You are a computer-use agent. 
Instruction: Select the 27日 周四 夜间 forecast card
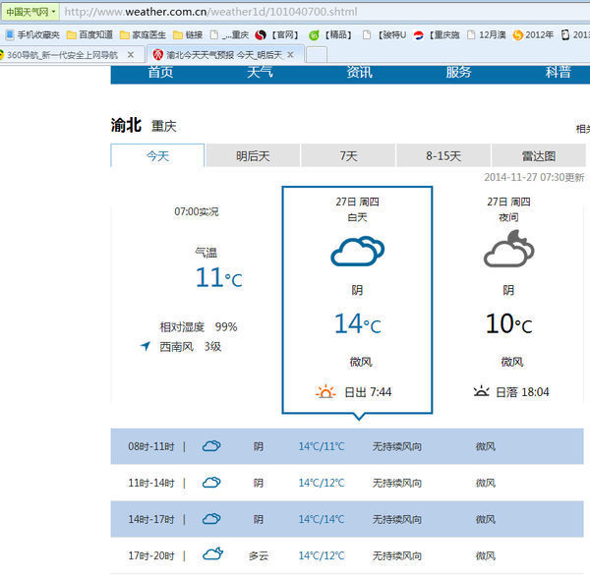[x=508, y=300]
